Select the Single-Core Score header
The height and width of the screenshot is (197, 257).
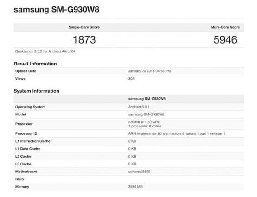coord(84,27)
